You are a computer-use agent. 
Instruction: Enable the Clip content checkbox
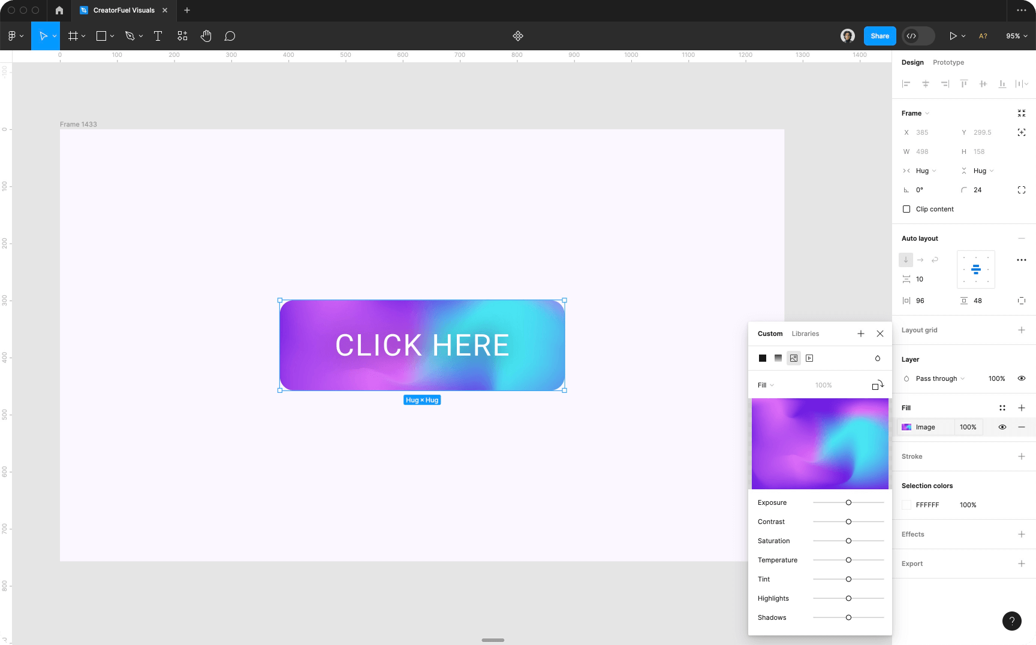point(907,209)
